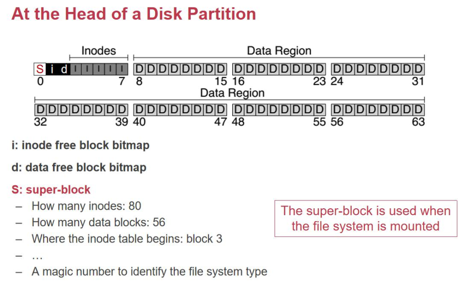471x286 pixels.
Task: Click the red S super-block cell
Action: point(40,69)
